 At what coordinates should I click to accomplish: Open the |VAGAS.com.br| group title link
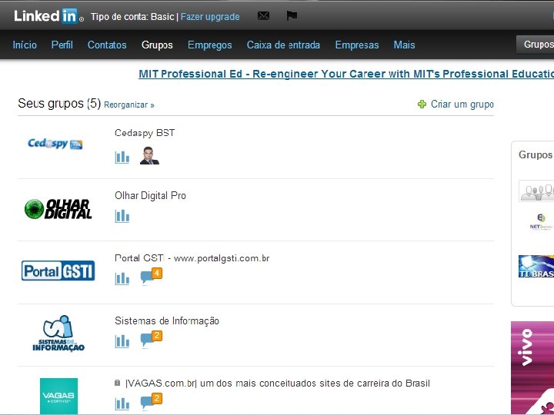(x=278, y=383)
